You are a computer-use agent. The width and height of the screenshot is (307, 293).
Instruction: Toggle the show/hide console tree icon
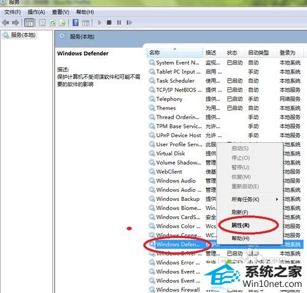click(x=29, y=23)
